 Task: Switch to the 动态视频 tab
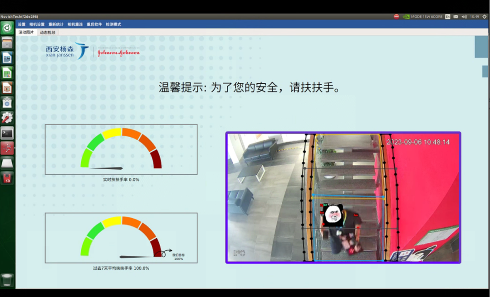47,33
